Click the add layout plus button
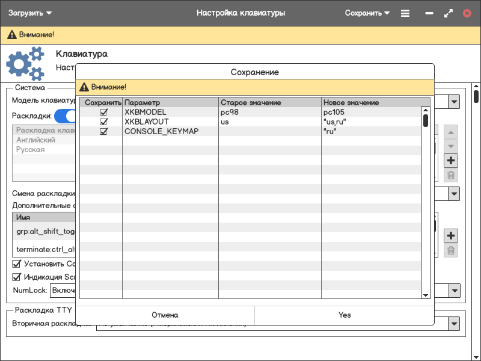This screenshot has height=361, width=481. pos(451,161)
